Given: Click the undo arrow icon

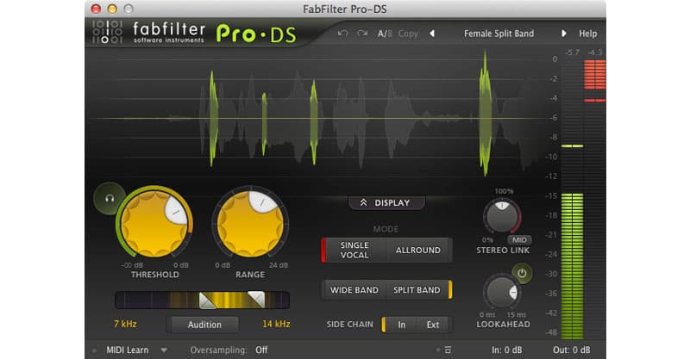Looking at the screenshot, I should tap(342, 34).
